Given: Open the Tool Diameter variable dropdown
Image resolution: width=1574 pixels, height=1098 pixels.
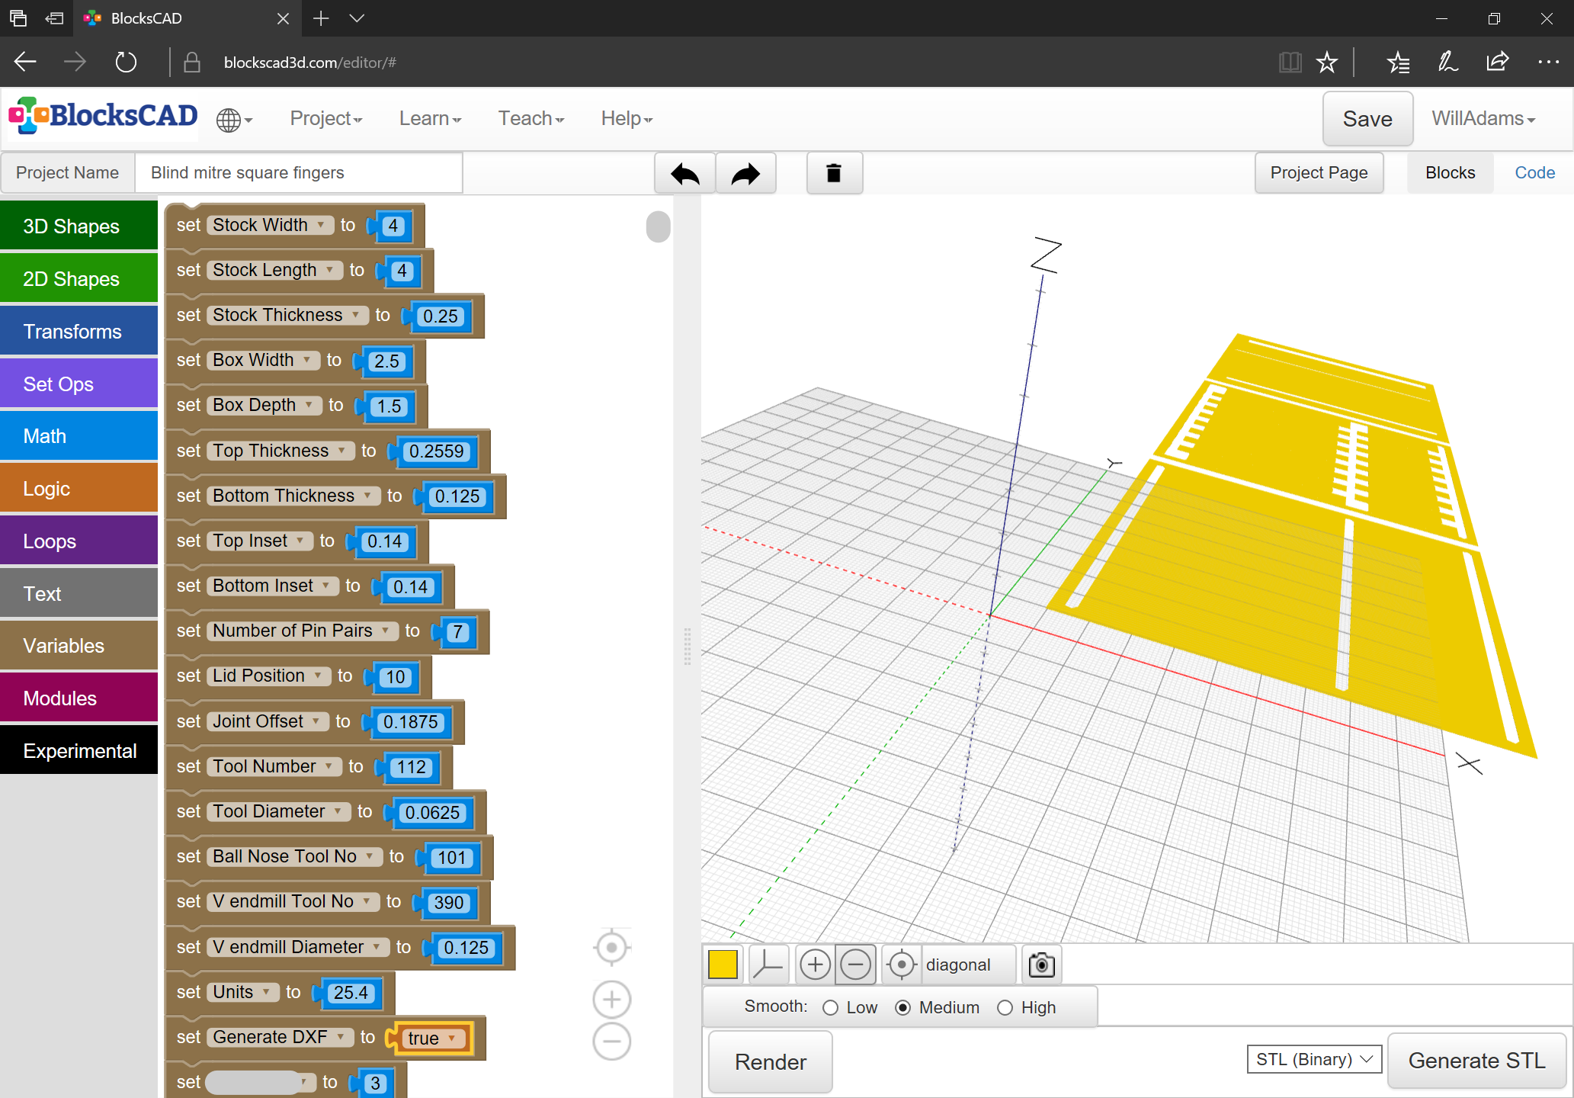Looking at the screenshot, I should point(279,812).
